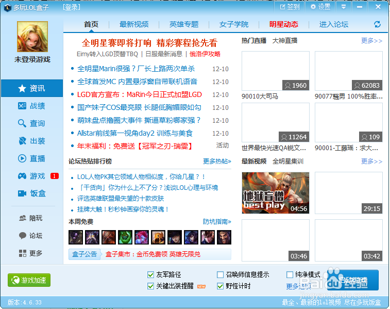Open the 地狱盲僧 best play video thumbnail

[x=276, y=193]
